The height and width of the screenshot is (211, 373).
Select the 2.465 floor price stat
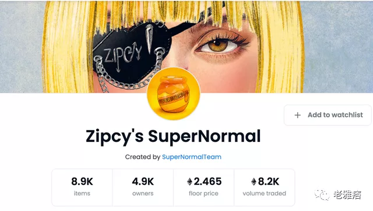point(204,187)
